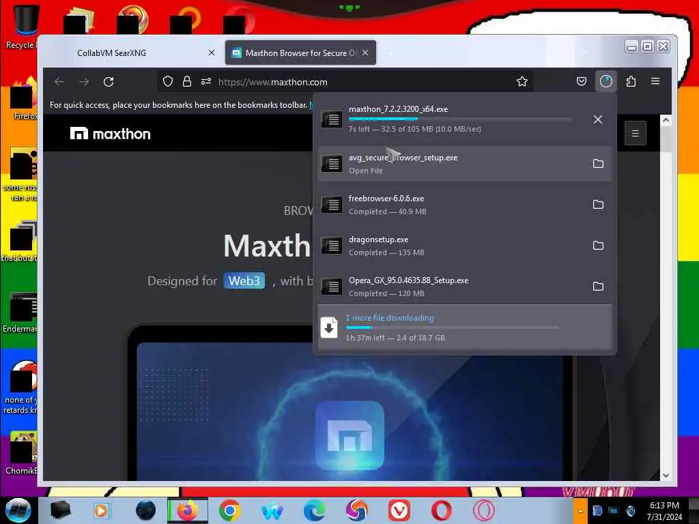Screen dimensions: 699x524
Task: Open media player from taskbar
Action: 102,510
